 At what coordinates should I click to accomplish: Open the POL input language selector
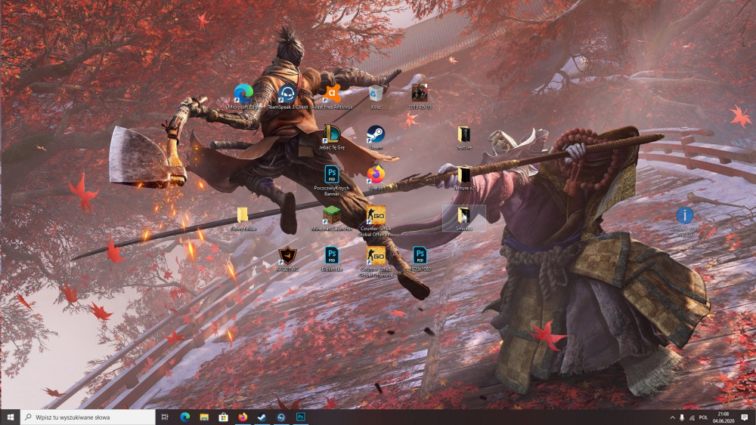(x=703, y=417)
